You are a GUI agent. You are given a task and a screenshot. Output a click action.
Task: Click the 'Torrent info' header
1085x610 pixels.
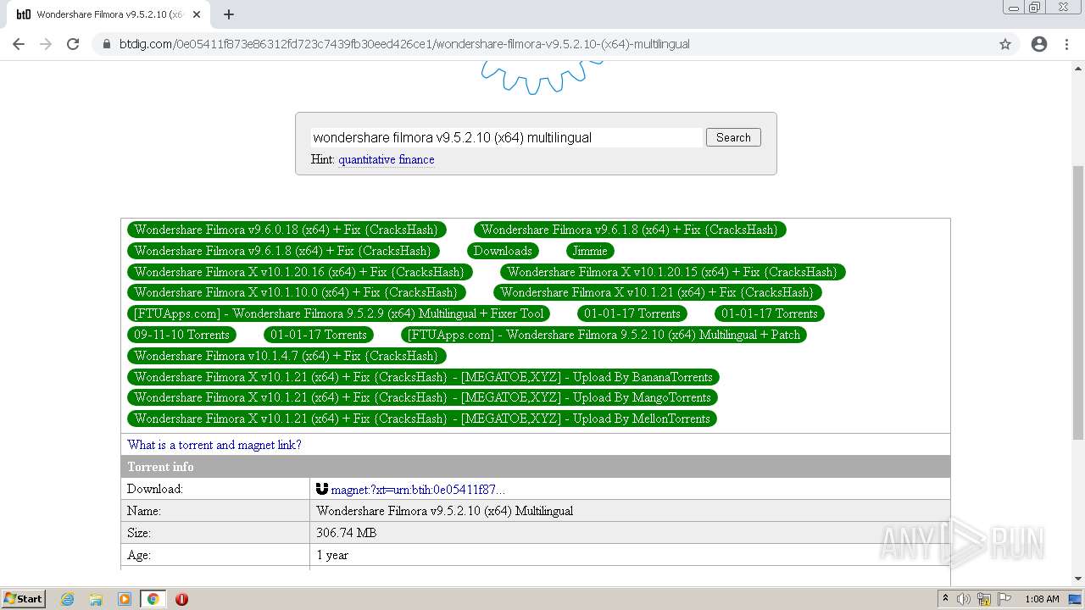pos(536,467)
